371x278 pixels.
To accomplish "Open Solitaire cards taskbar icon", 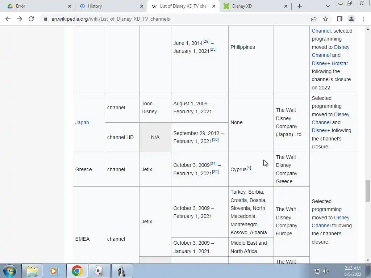I will pyautogui.click(x=99, y=271).
